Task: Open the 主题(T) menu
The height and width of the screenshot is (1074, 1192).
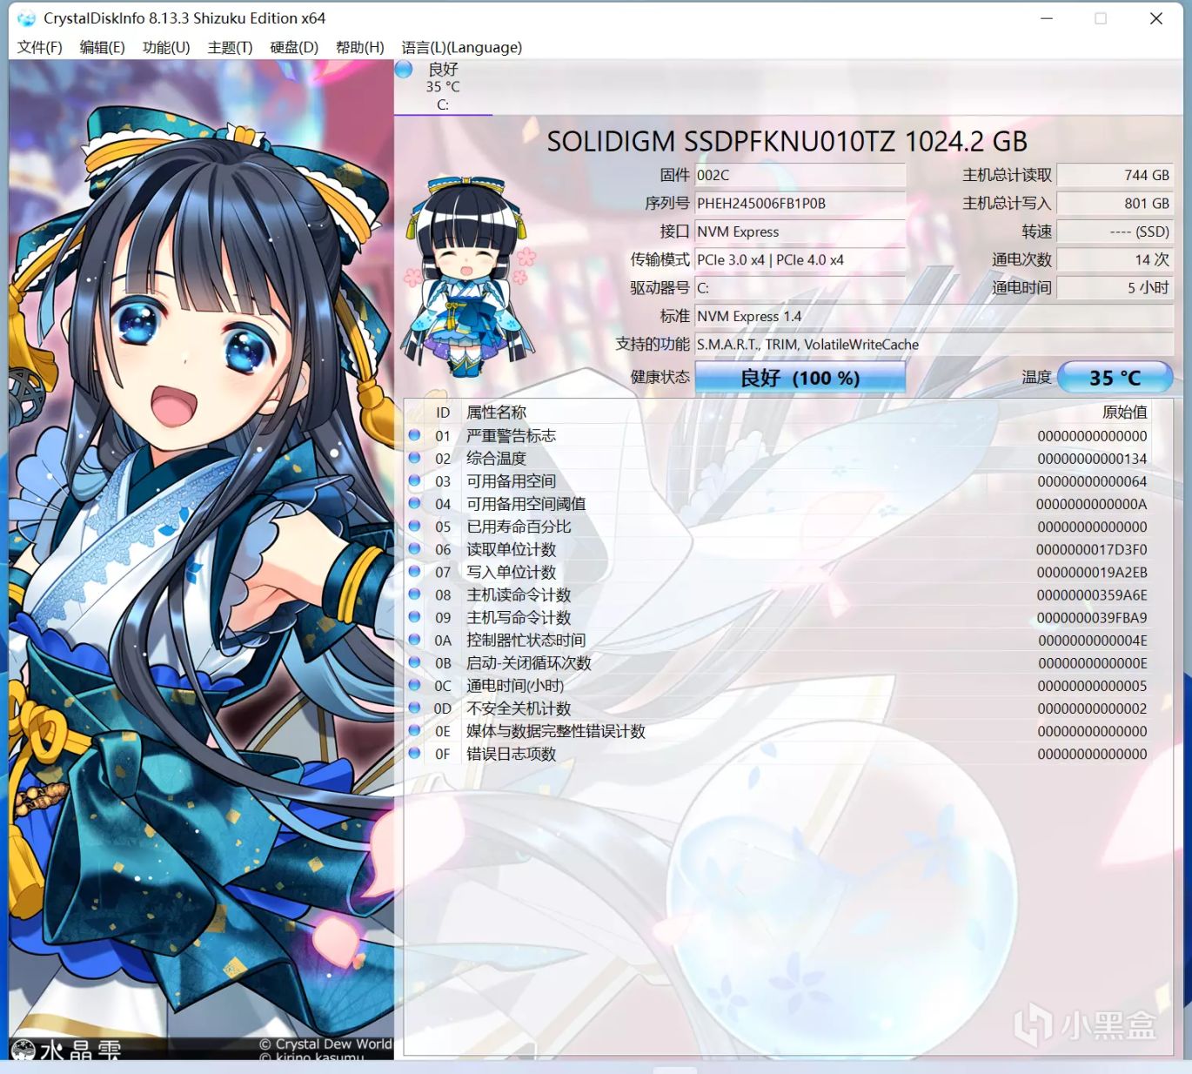Action: click(x=230, y=47)
